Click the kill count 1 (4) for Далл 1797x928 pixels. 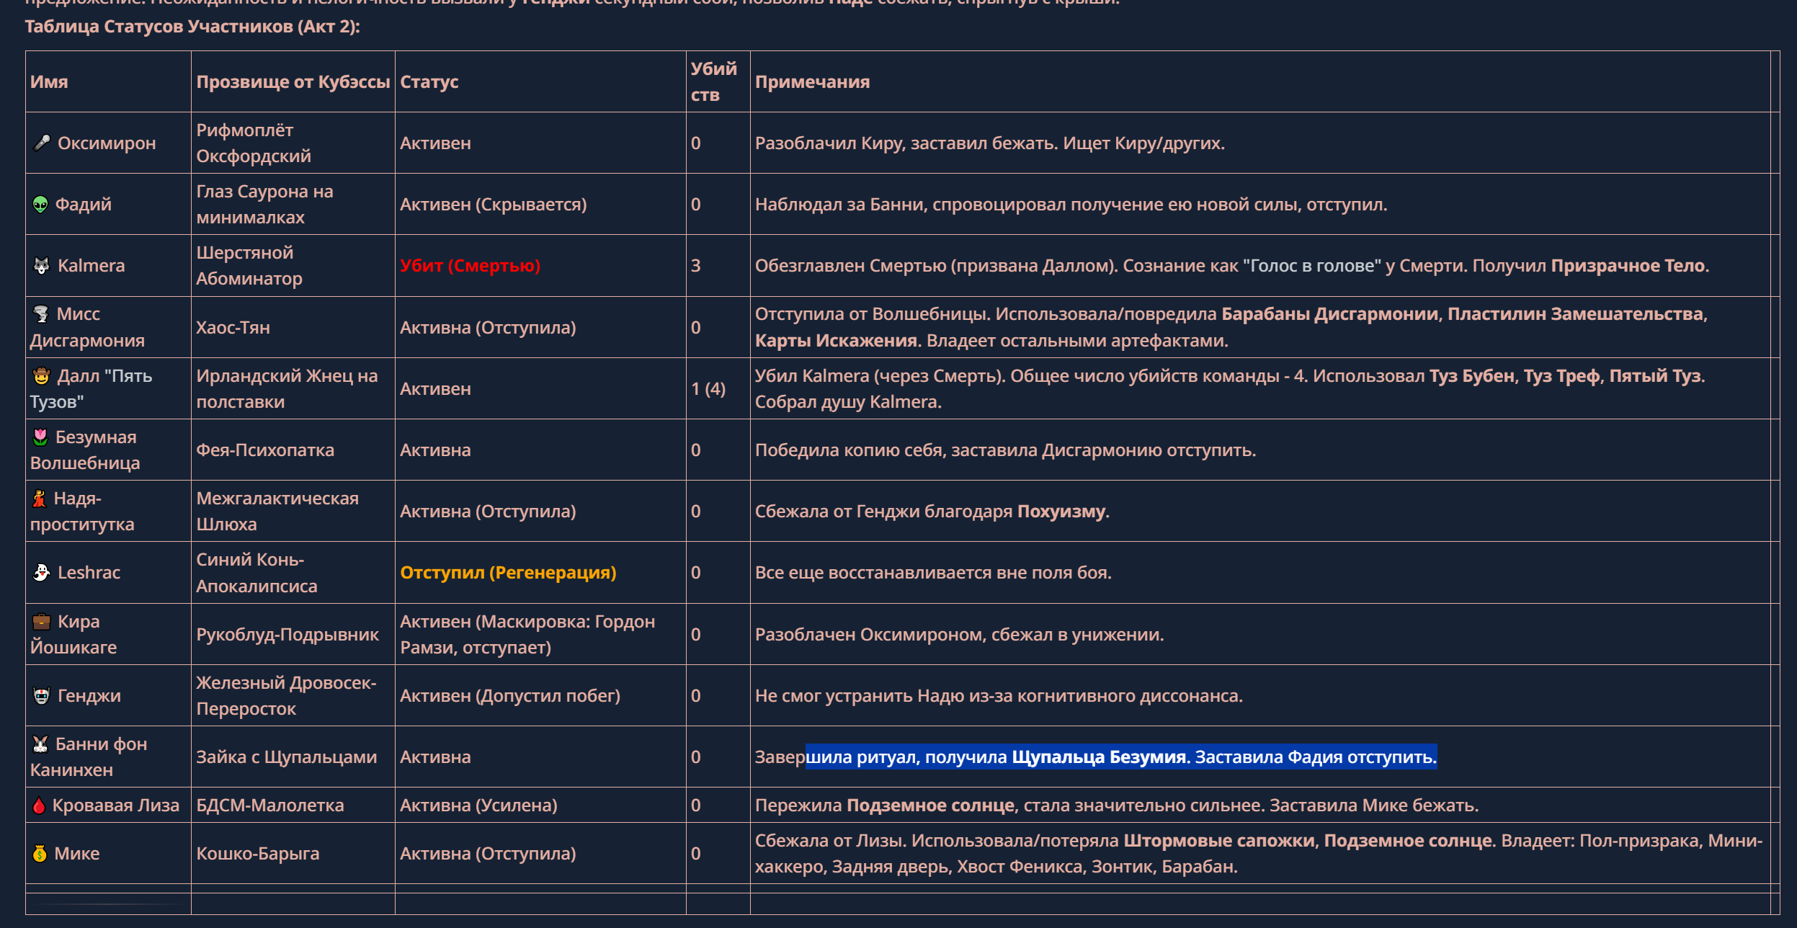coord(708,388)
